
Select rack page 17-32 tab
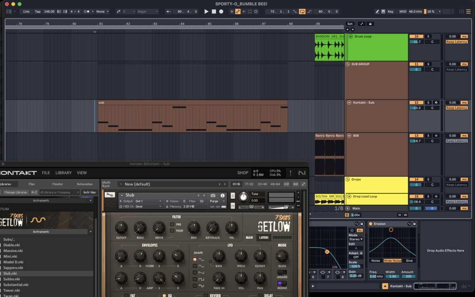point(249,184)
